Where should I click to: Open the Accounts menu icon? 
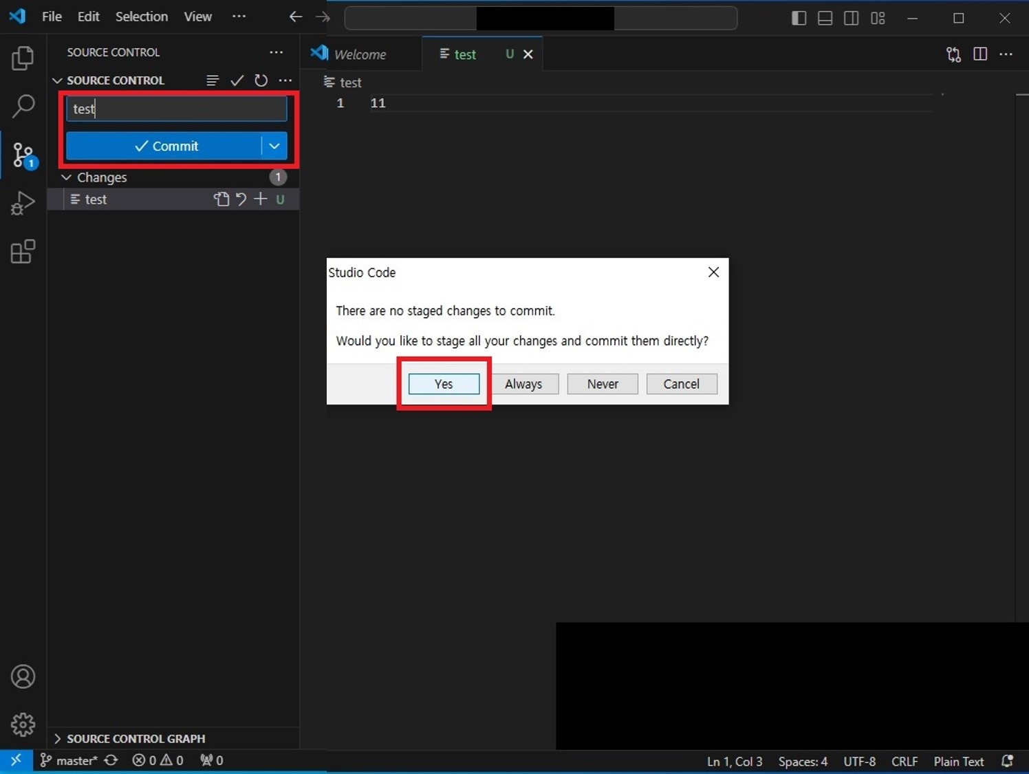point(23,677)
